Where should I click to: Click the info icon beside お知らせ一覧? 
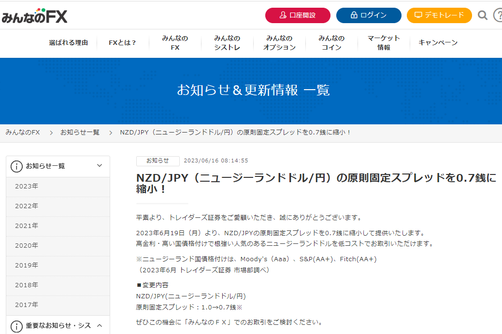click(16, 166)
